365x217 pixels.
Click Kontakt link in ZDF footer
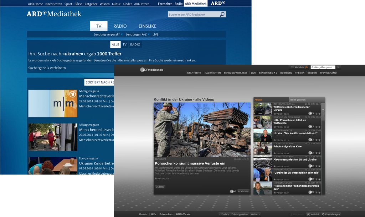click(143, 214)
